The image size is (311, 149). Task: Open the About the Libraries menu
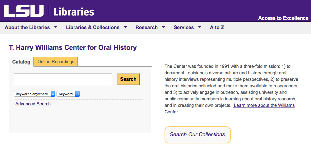[x=27, y=28]
